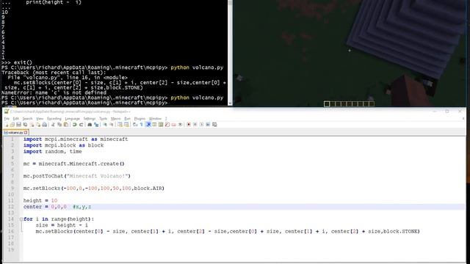Open the View menu
Image resolution: width=470 pixels, height=264 pixels.
(x=40, y=119)
